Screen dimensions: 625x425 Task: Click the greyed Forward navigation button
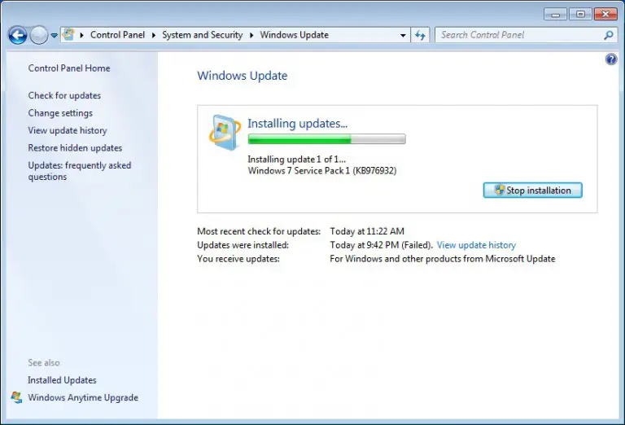coord(39,36)
